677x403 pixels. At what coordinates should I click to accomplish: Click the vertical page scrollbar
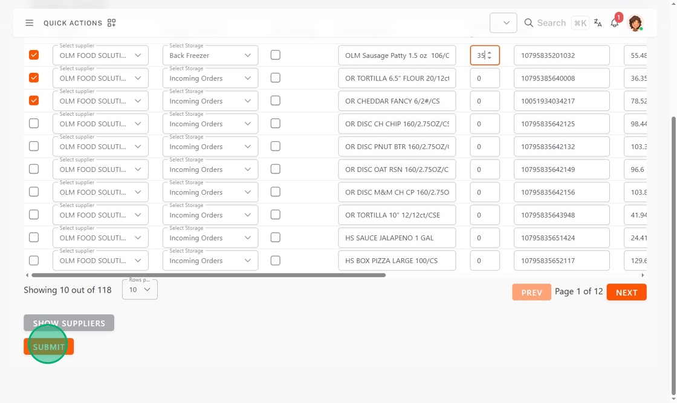pos(673,256)
